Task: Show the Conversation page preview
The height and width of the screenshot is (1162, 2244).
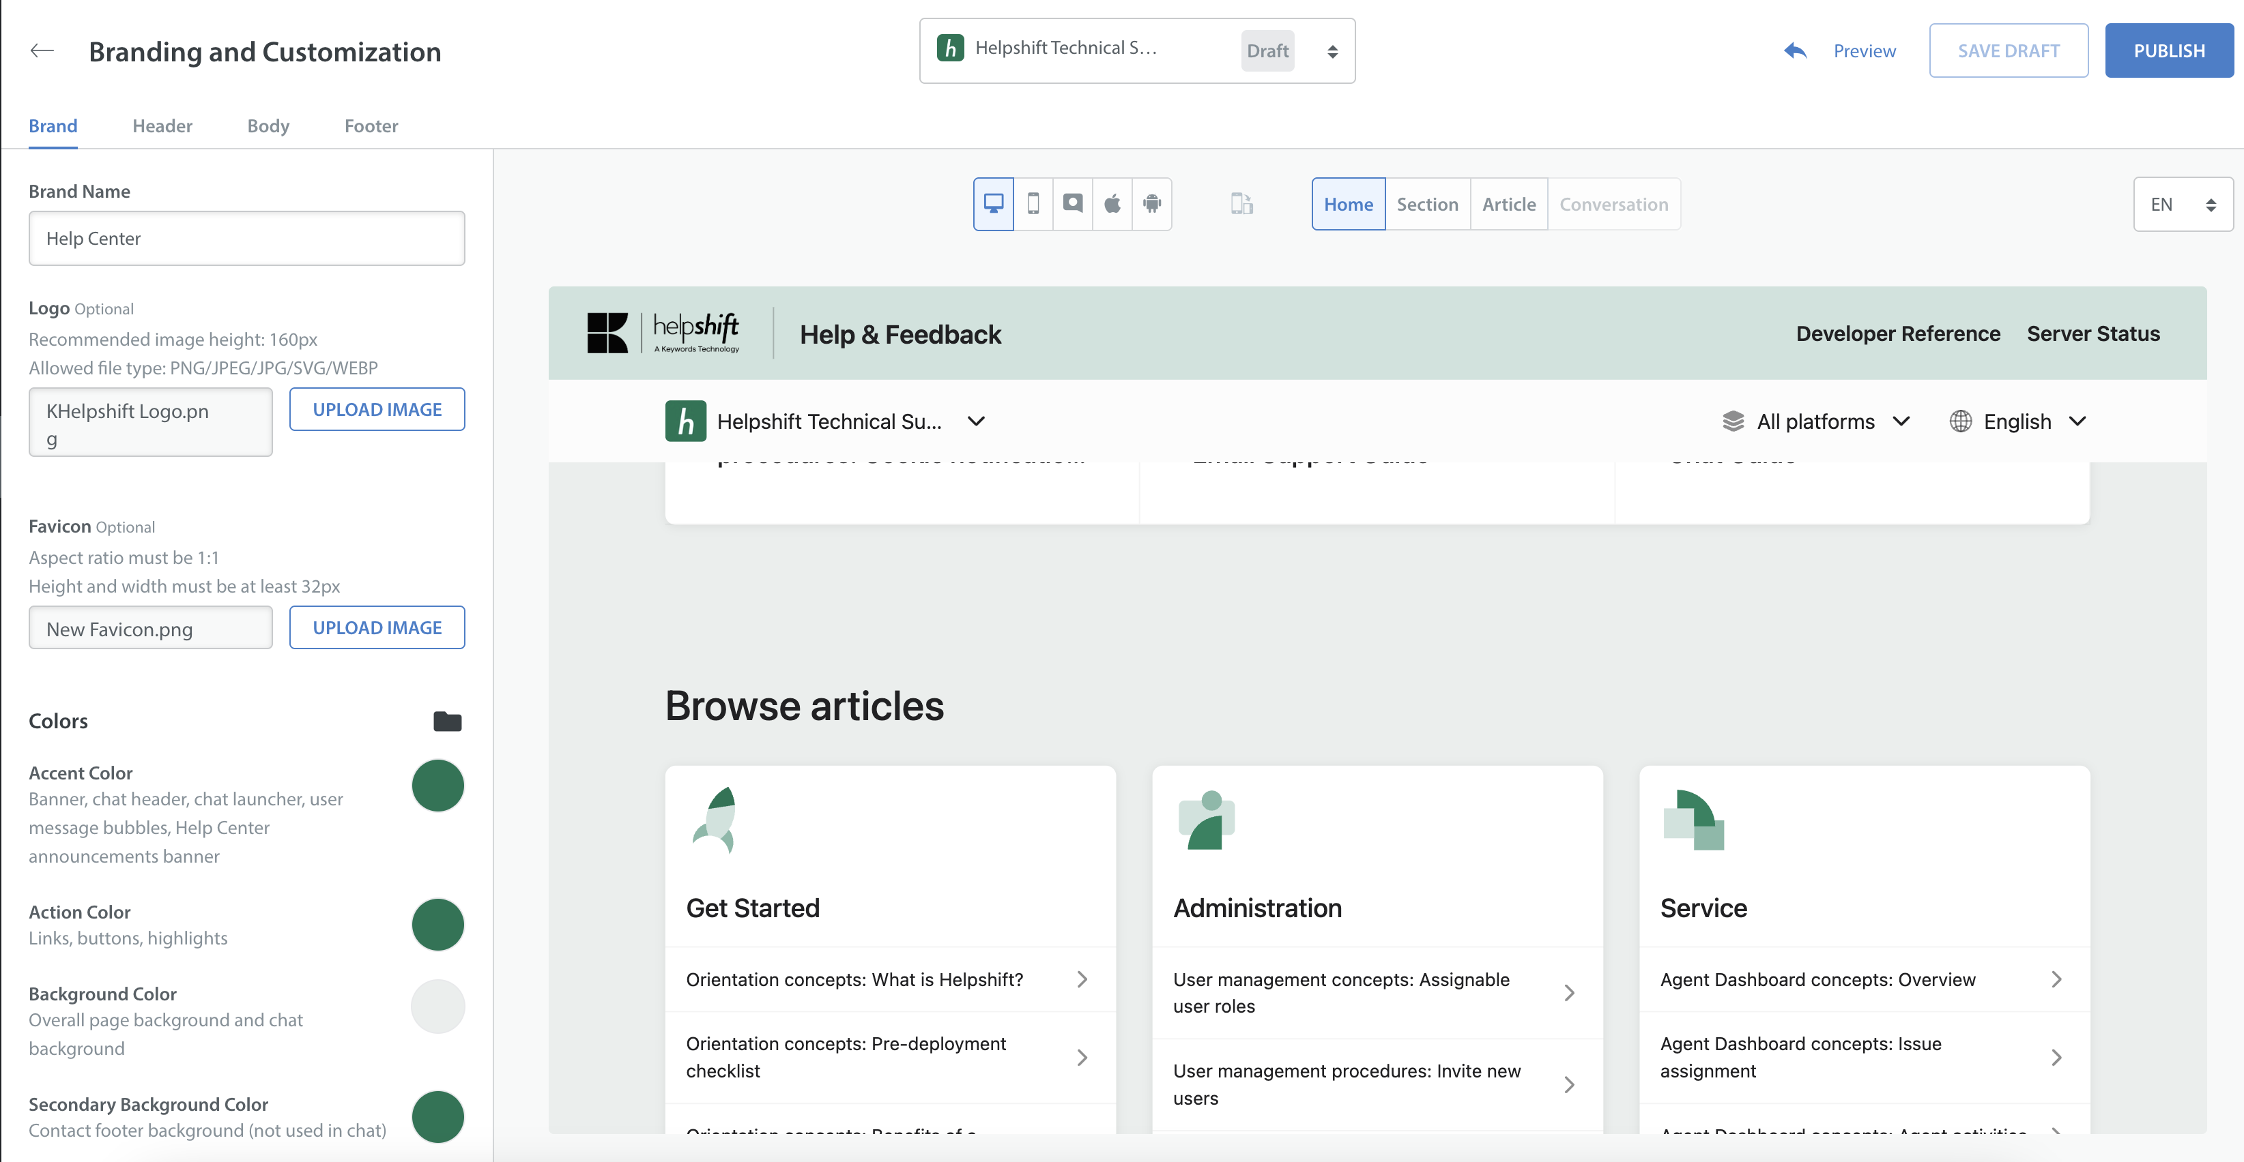Action: click(x=1614, y=204)
